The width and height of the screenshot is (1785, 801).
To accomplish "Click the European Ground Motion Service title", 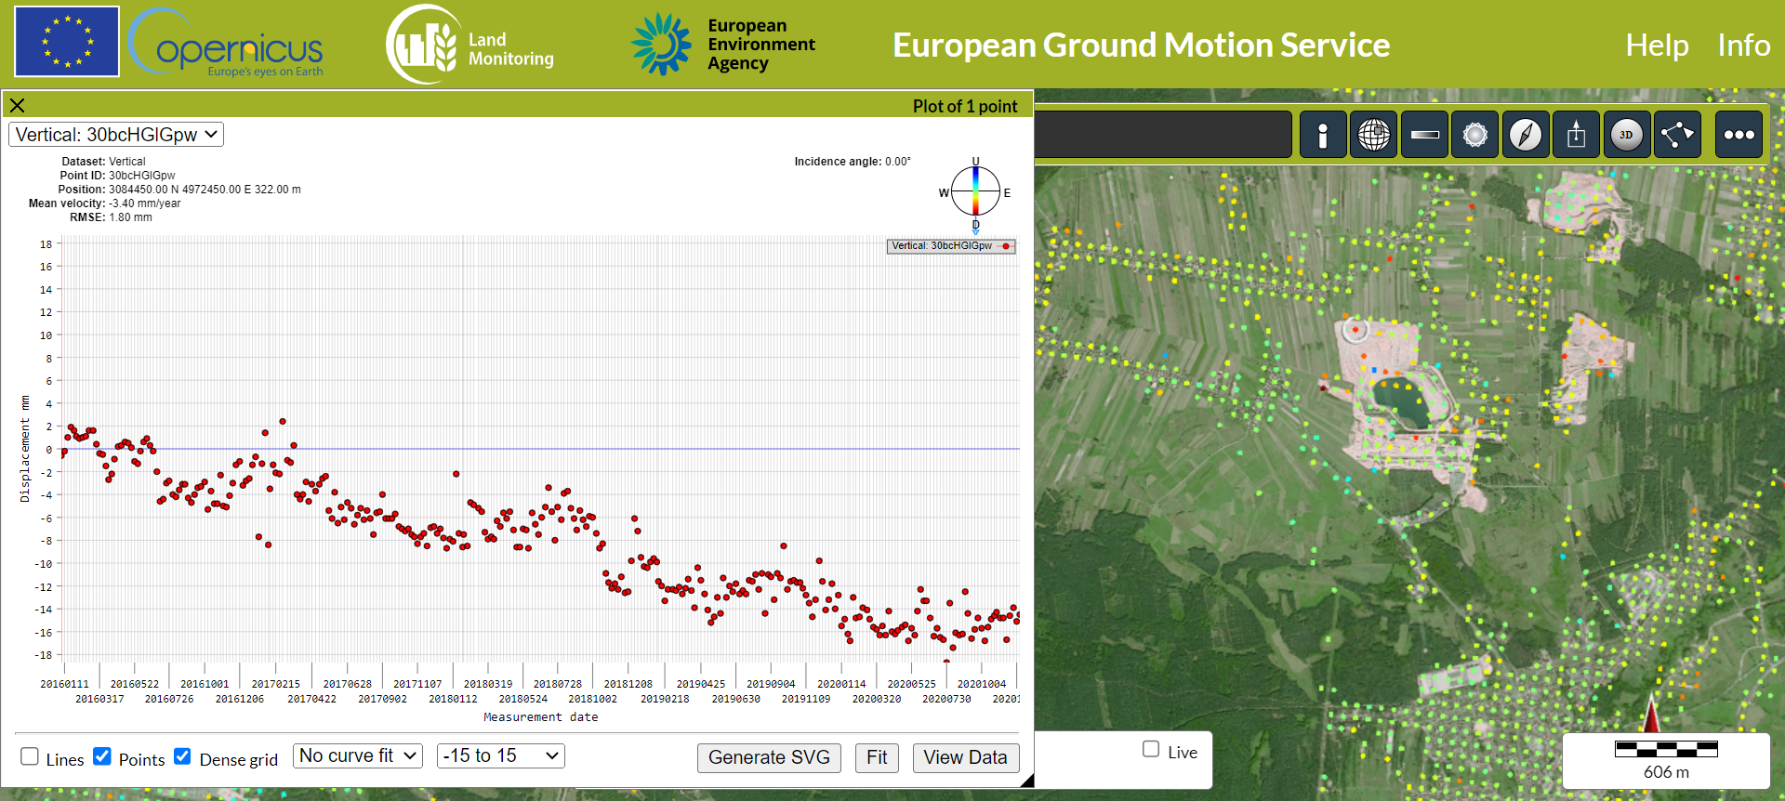I will coord(1141,45).
